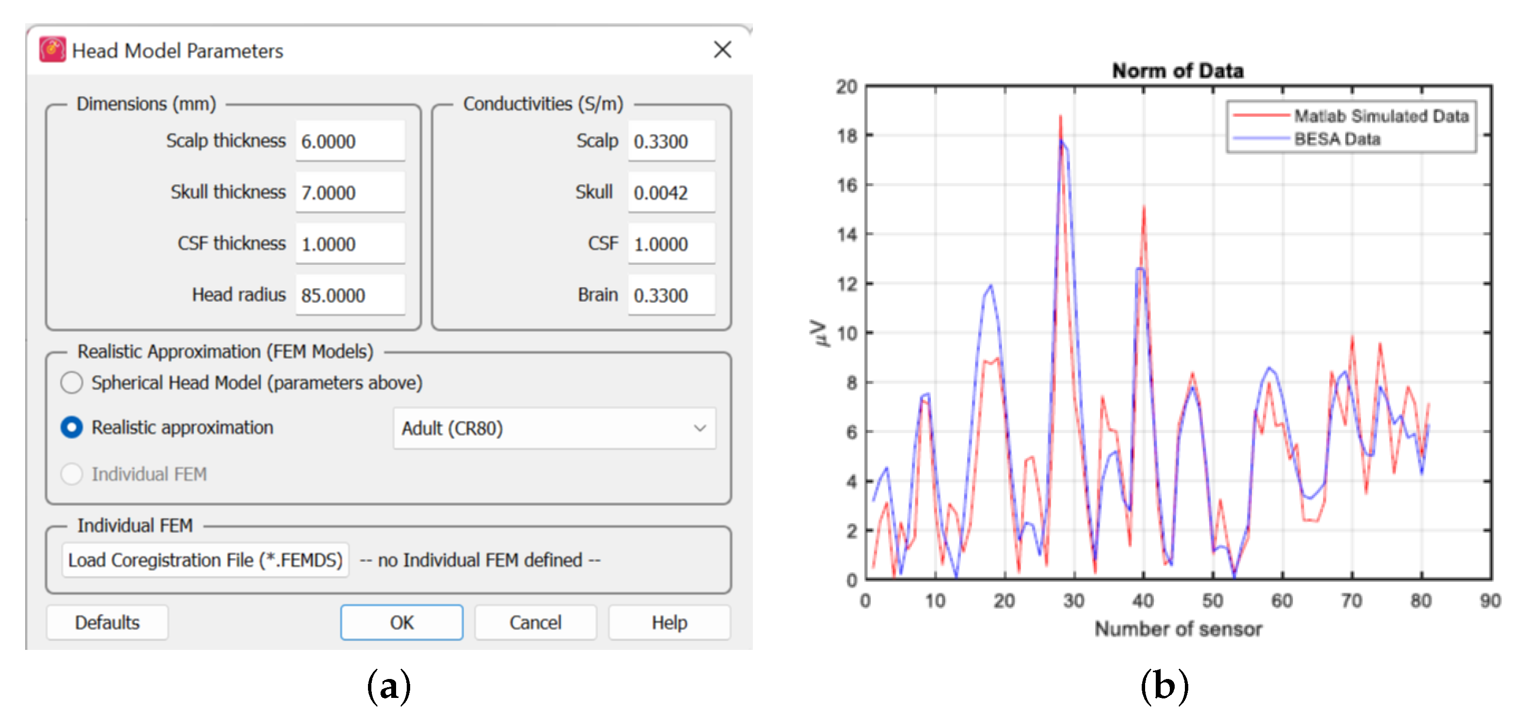Click the Head Model Parameters app icon
Screen dimensions: 1532x711
52,50
